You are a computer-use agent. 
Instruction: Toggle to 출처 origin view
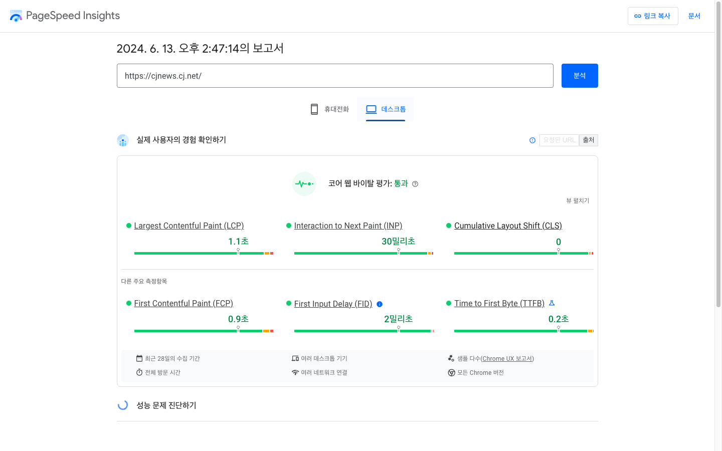(588, 140)
